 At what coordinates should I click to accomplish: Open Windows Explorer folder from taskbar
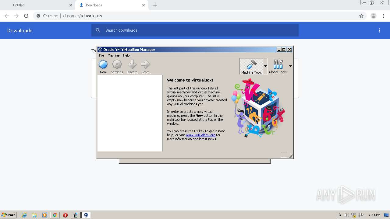pos(34,215)
